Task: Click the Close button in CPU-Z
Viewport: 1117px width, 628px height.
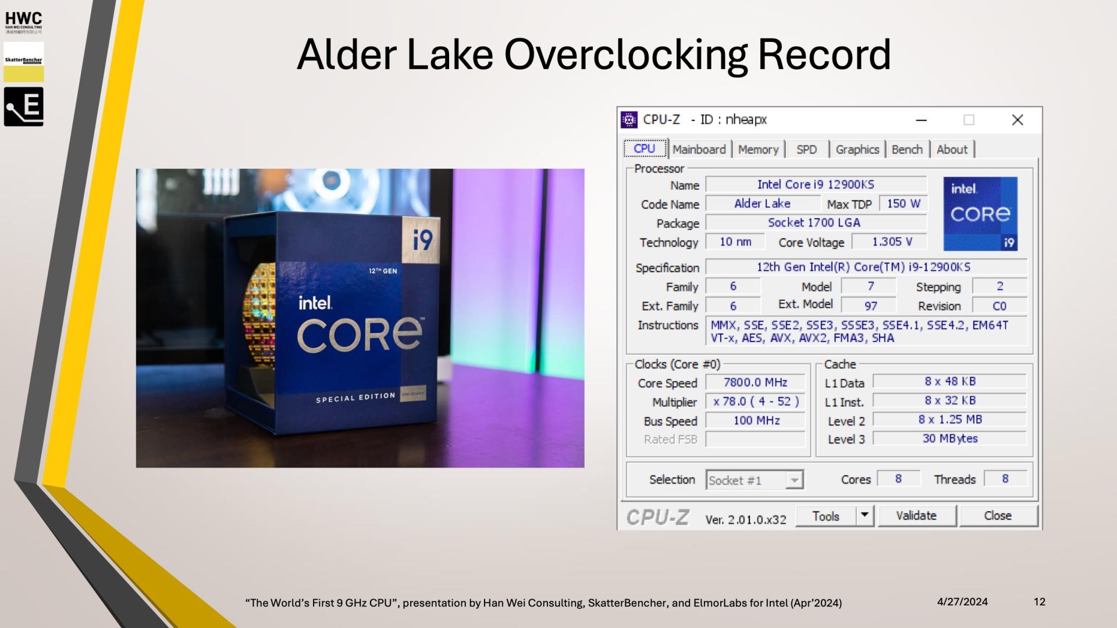Action: point(998,516)
